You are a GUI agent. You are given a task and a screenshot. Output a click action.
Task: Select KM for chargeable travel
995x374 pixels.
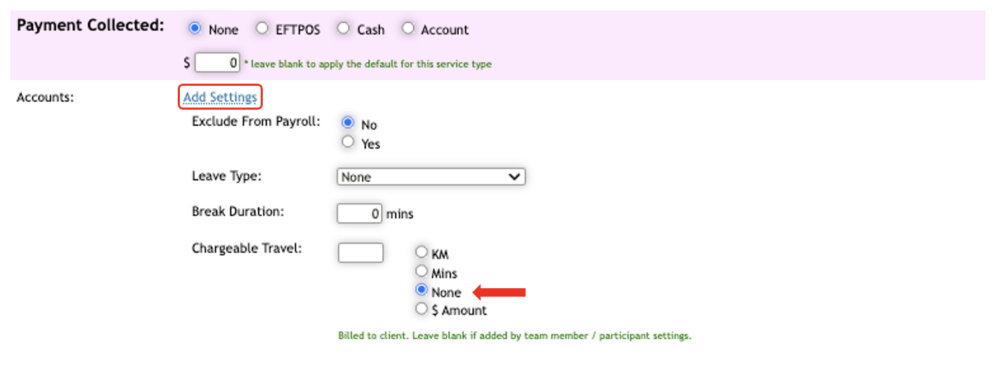[x=422, y=252]
